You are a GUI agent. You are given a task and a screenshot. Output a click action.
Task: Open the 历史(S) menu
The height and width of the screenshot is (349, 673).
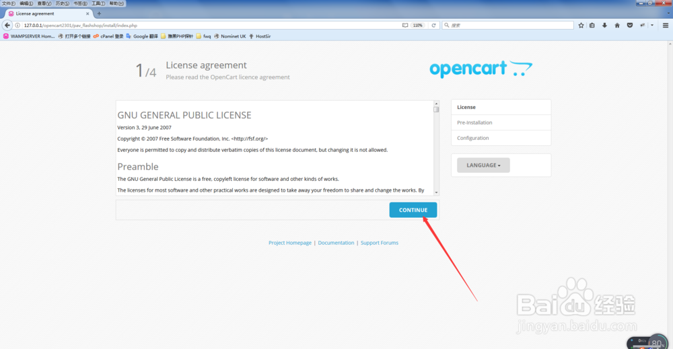(62, 3)
